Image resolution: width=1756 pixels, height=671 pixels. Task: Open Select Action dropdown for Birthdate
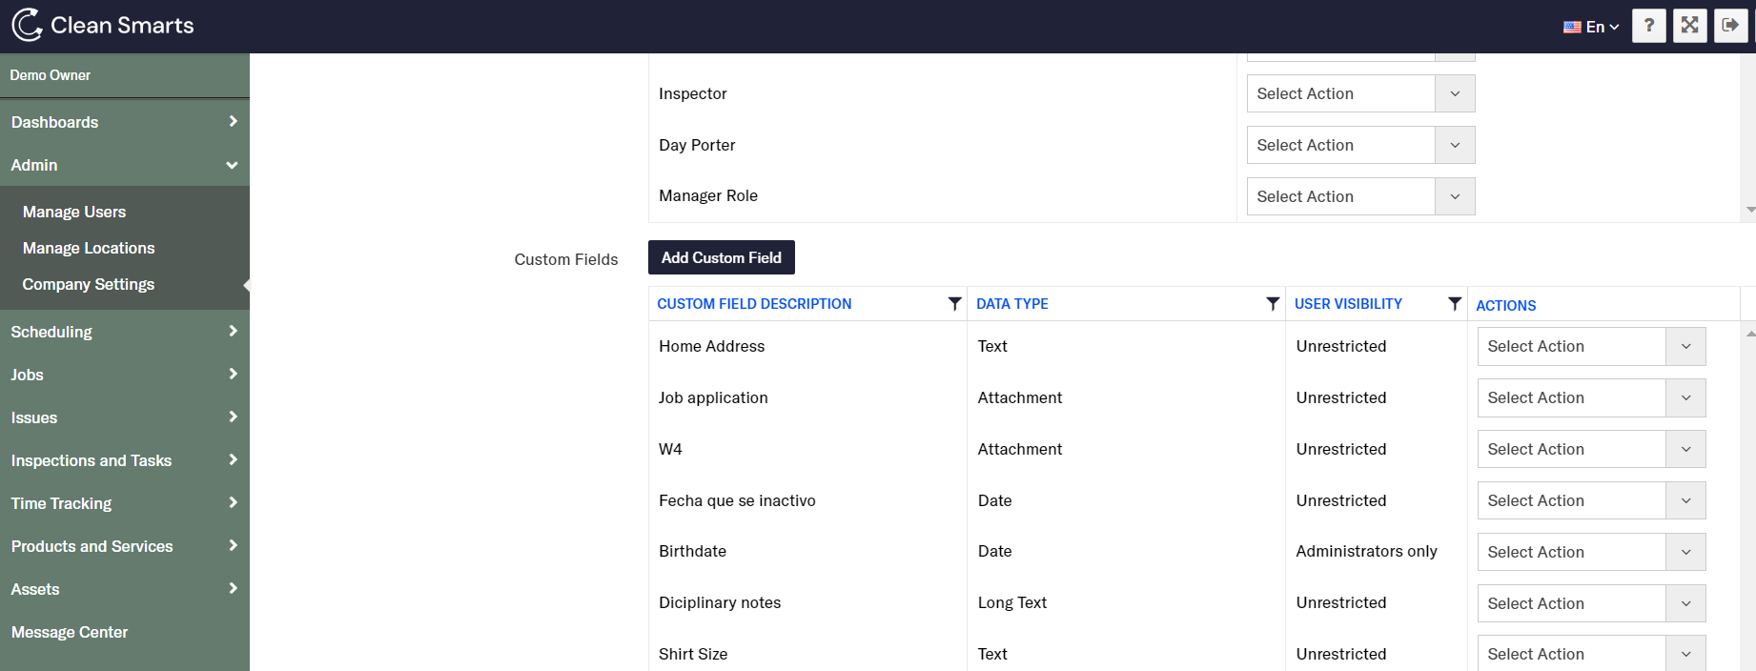click(x=1591, y=552)
